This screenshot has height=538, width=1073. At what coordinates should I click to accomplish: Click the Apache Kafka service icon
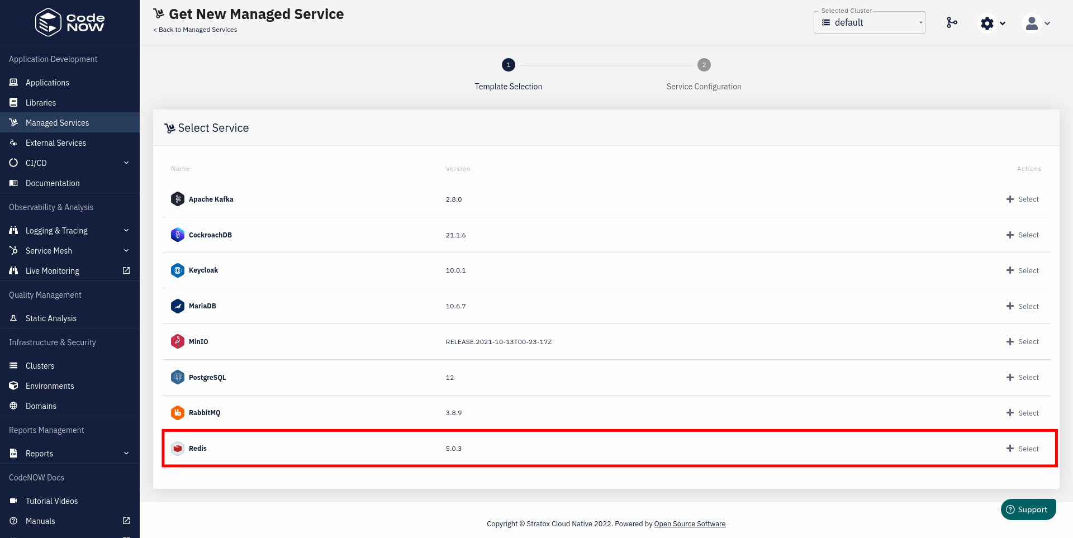178,199
